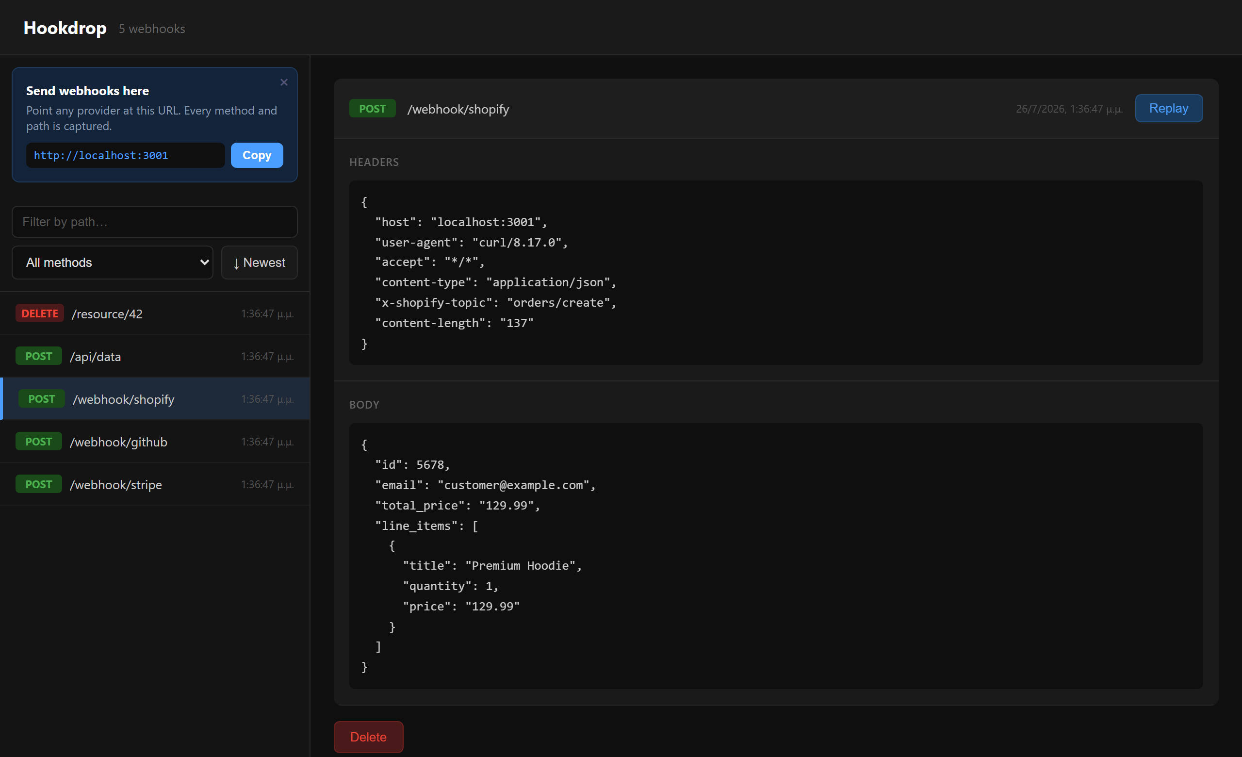Click the /webhook/shopify path in detail header
The width and height of the screenshot is (1242, 757).
pos(458,109)
